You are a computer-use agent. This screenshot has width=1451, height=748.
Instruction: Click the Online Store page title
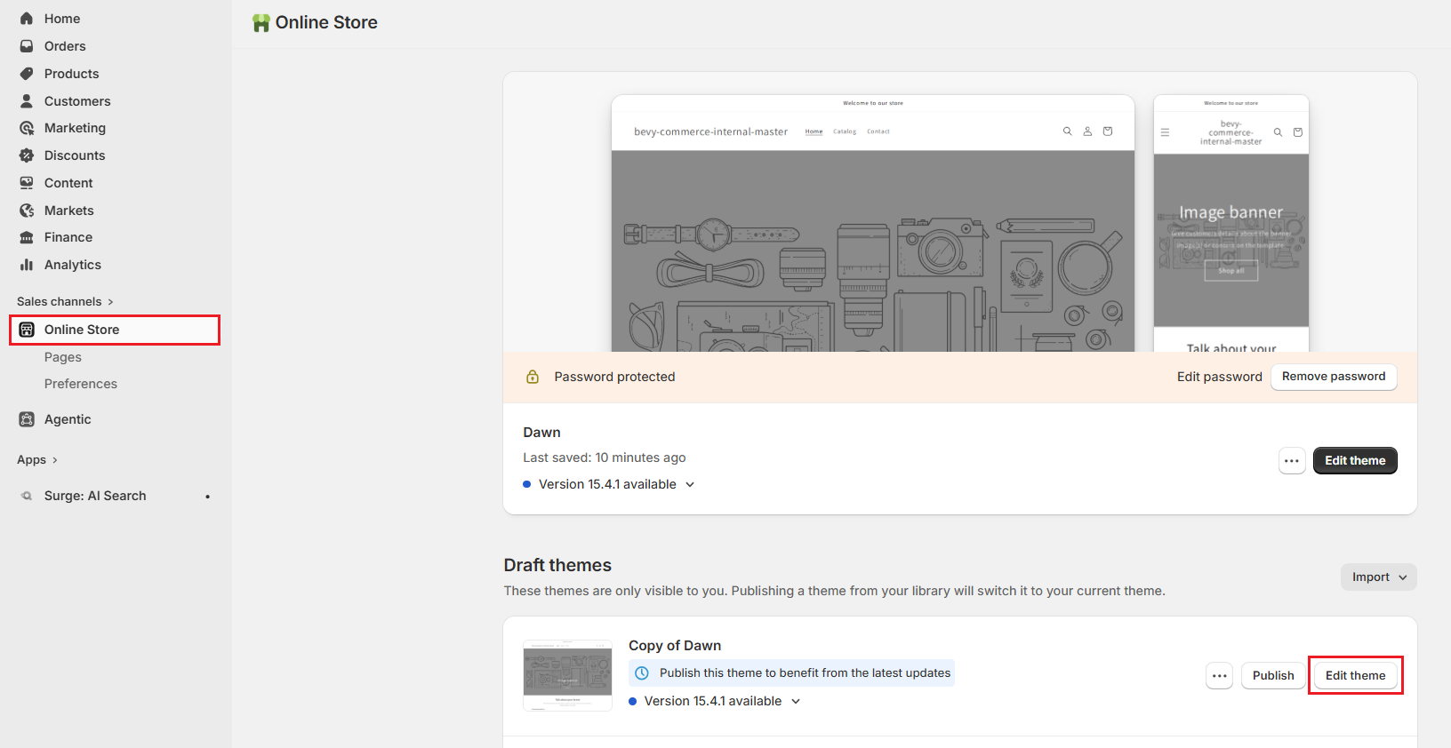pyautogui.click(x=326, y=23)
